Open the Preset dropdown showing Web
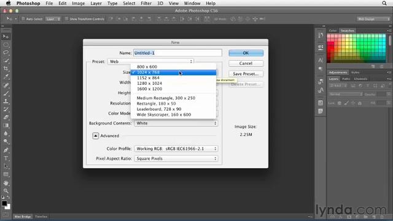Viewport: 393px width, 221px height. coord(150,61)
